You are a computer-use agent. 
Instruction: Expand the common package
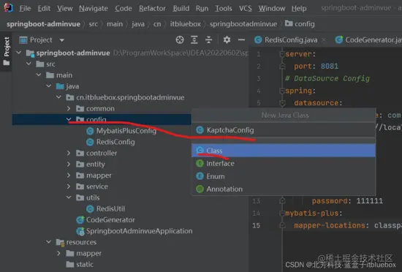[x=69, y=108]
